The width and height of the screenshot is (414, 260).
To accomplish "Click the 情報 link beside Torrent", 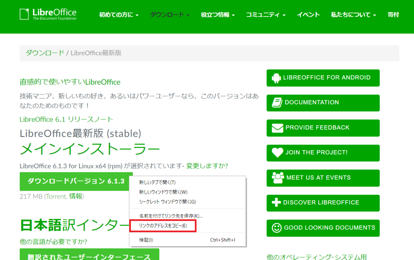I will pyautogui.click(x=76, y=197).
